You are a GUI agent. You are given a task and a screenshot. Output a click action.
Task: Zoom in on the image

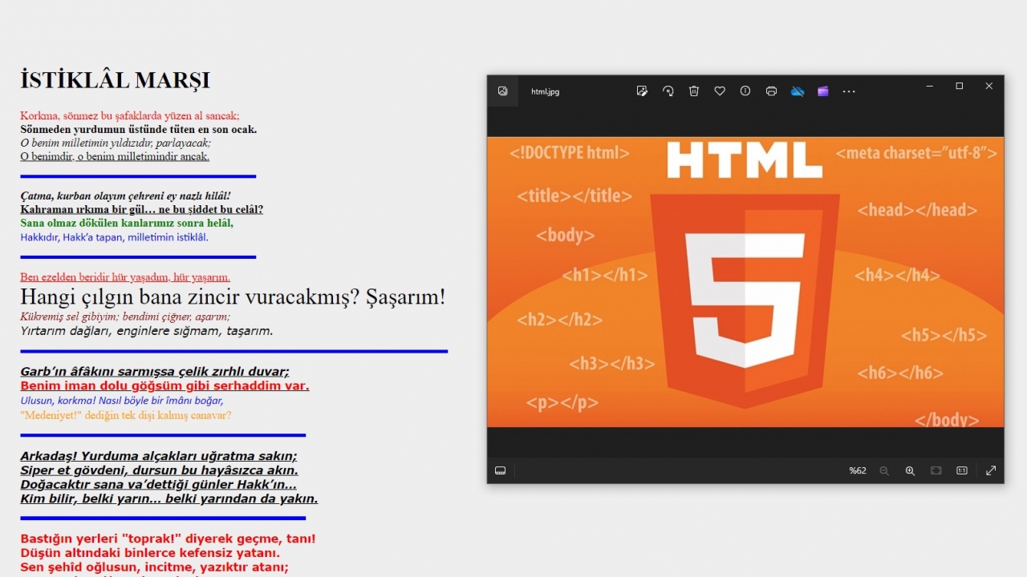click(910, 470)
